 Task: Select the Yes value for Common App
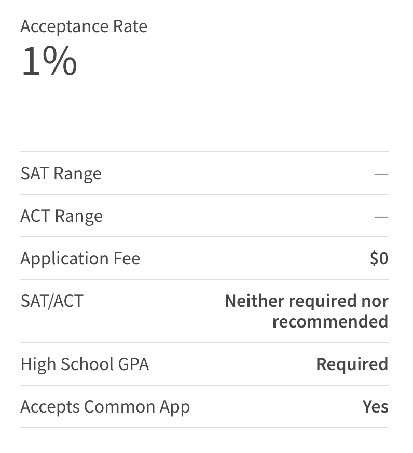pyautogui.click(x=375, y=407)
